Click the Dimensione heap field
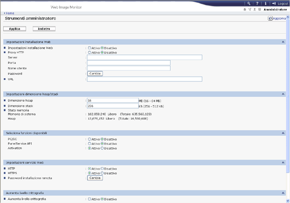This screenshot has width=290, height=203. pos(113,101)
